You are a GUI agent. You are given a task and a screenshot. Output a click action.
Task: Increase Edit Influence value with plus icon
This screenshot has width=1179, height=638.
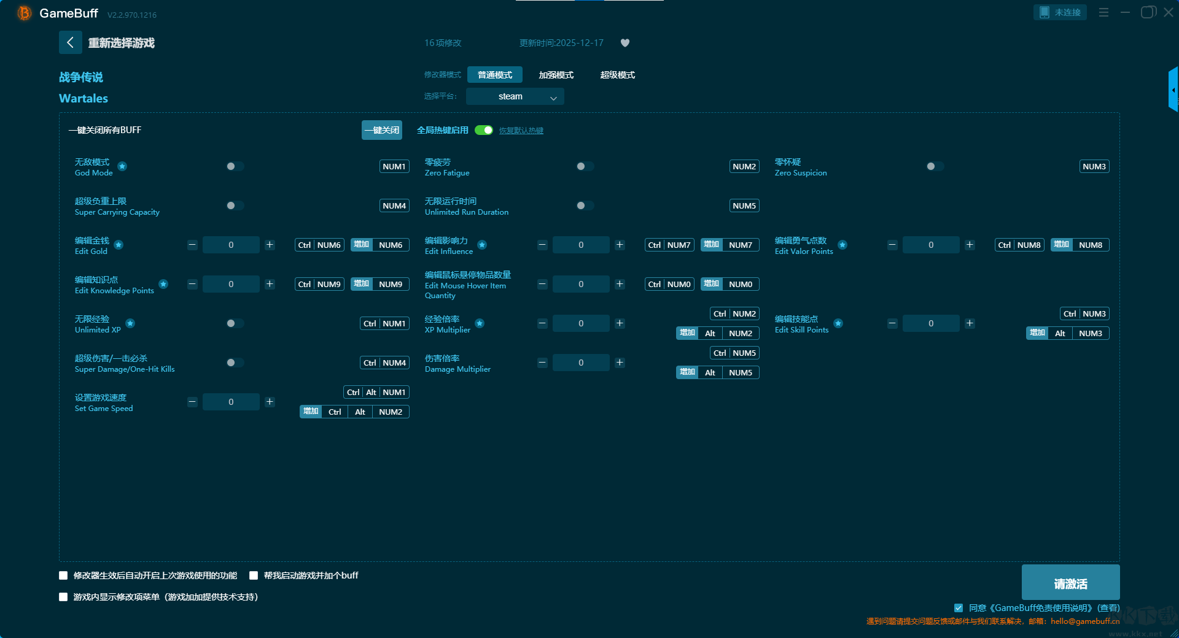tap(620, 245)
